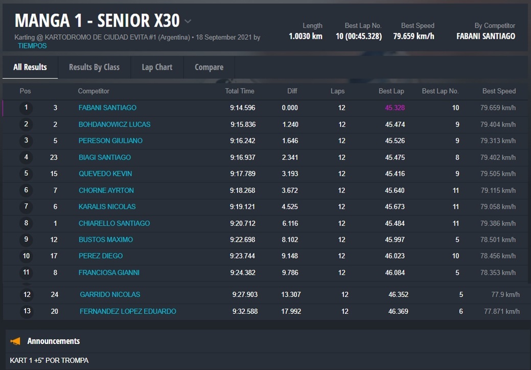Open the Compare tab
531x370 pixels.
tap(209, 67)
